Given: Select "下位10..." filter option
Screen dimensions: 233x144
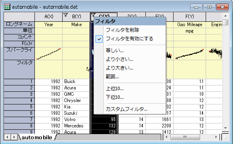Looking at the screenshot, I should 115,97.
